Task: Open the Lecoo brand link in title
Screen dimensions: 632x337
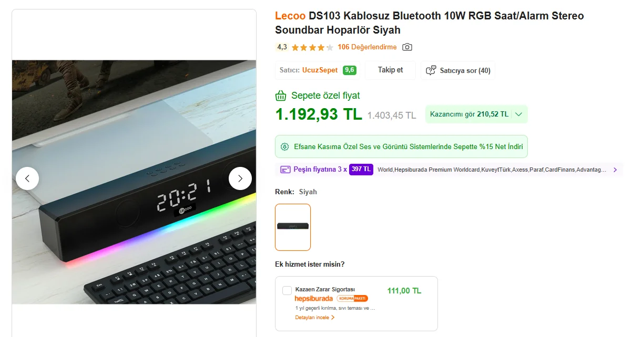Action: [x=290, y=16]
